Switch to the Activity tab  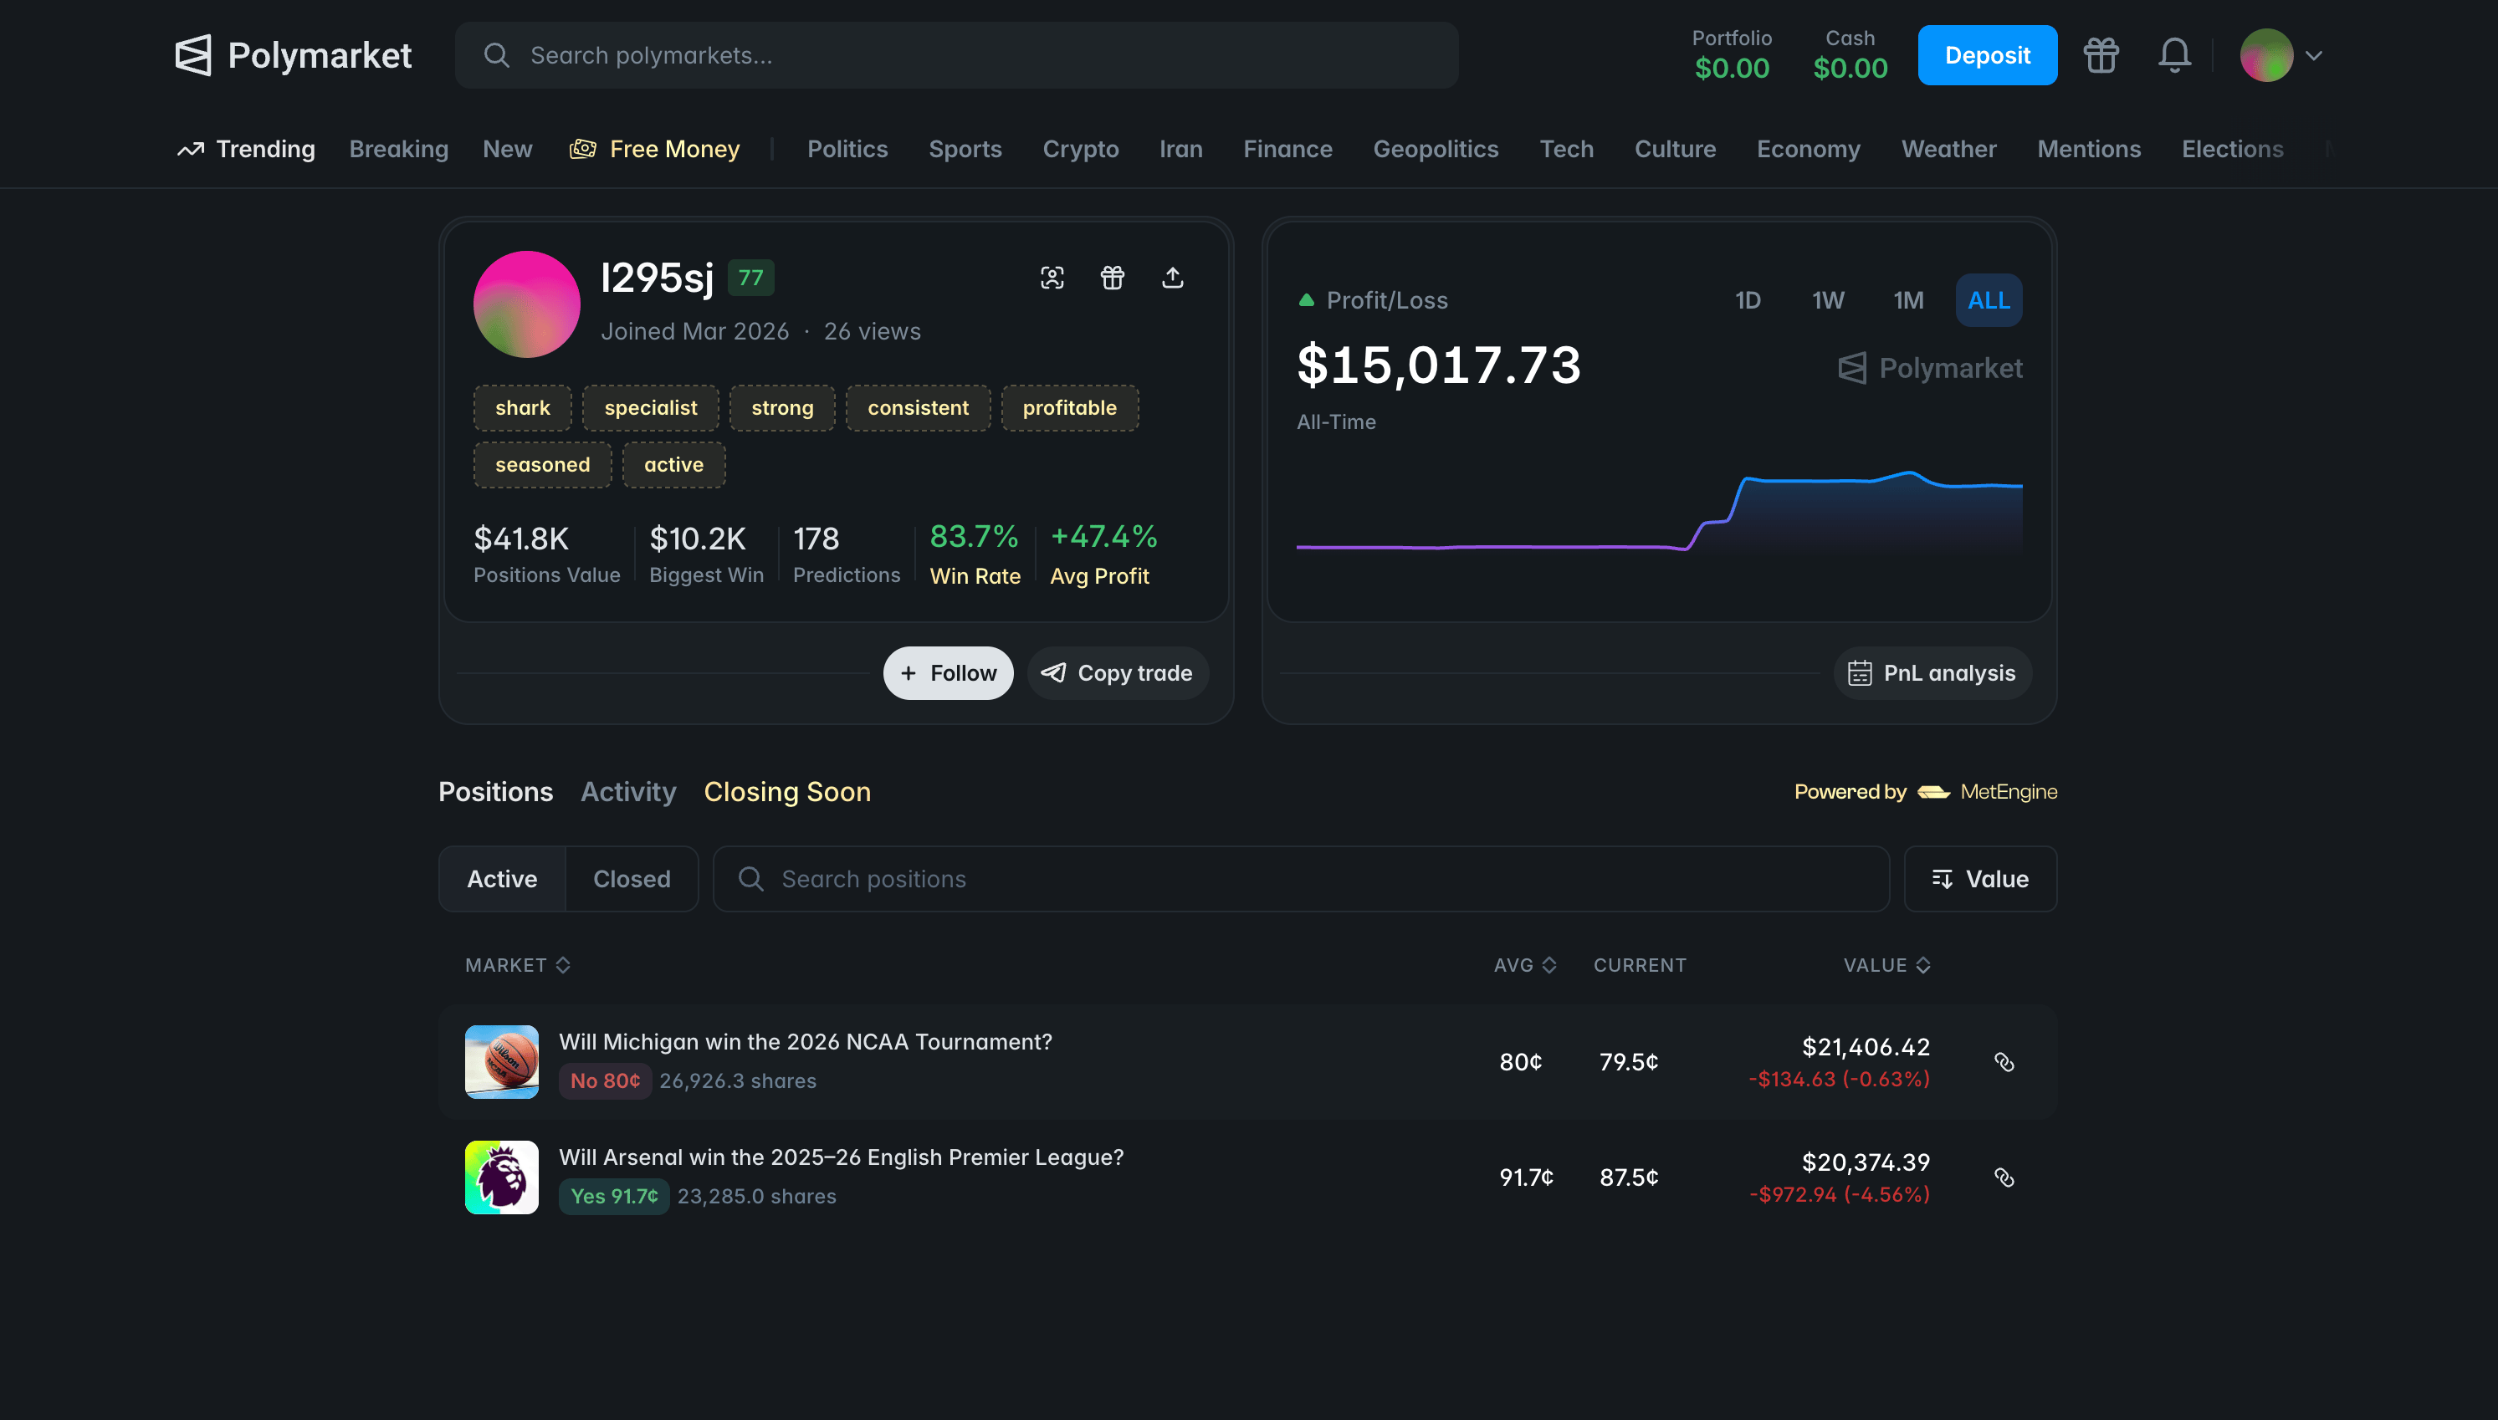tap(628, 792)
